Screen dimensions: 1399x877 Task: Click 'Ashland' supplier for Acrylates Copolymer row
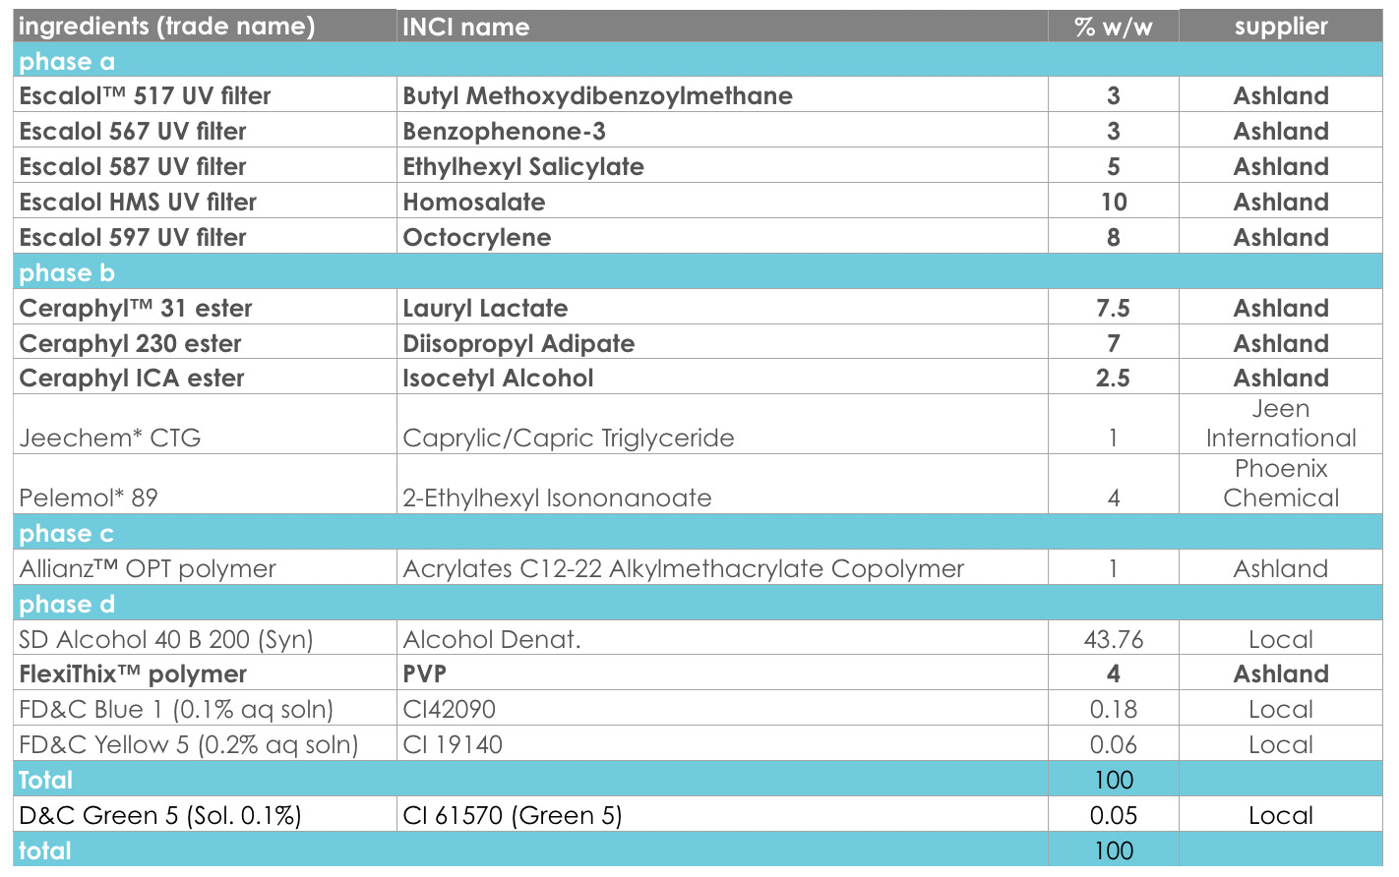coord(1281,568)
